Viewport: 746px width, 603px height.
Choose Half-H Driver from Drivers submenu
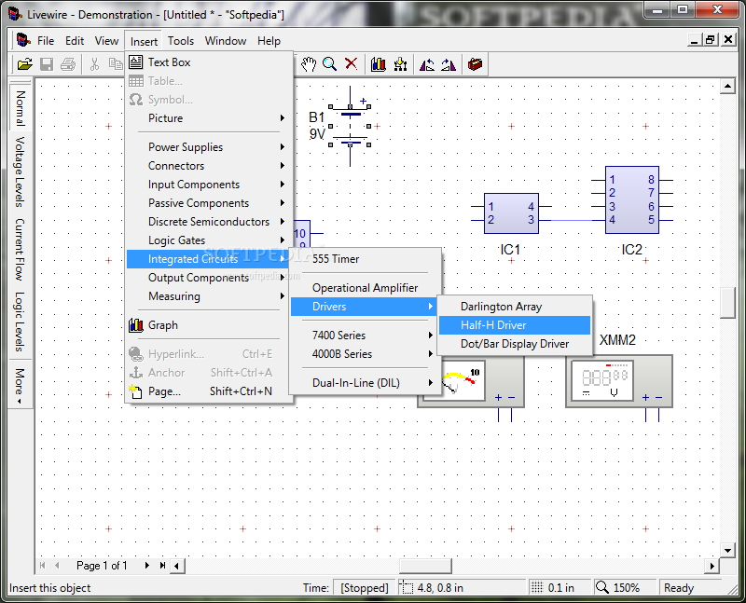[x=515, y=325]
